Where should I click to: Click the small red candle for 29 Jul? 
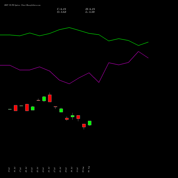(67, 119)
